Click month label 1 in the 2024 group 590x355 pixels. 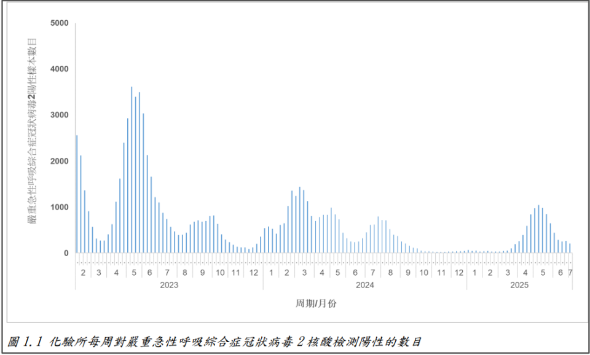click(271, 273)
